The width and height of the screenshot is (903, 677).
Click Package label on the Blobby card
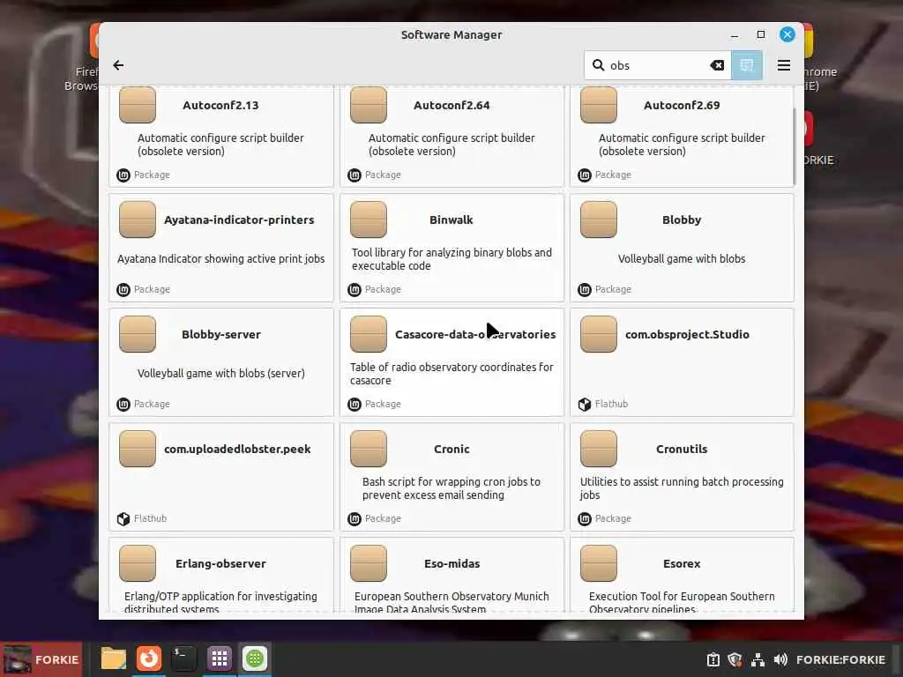click(613, 289)
